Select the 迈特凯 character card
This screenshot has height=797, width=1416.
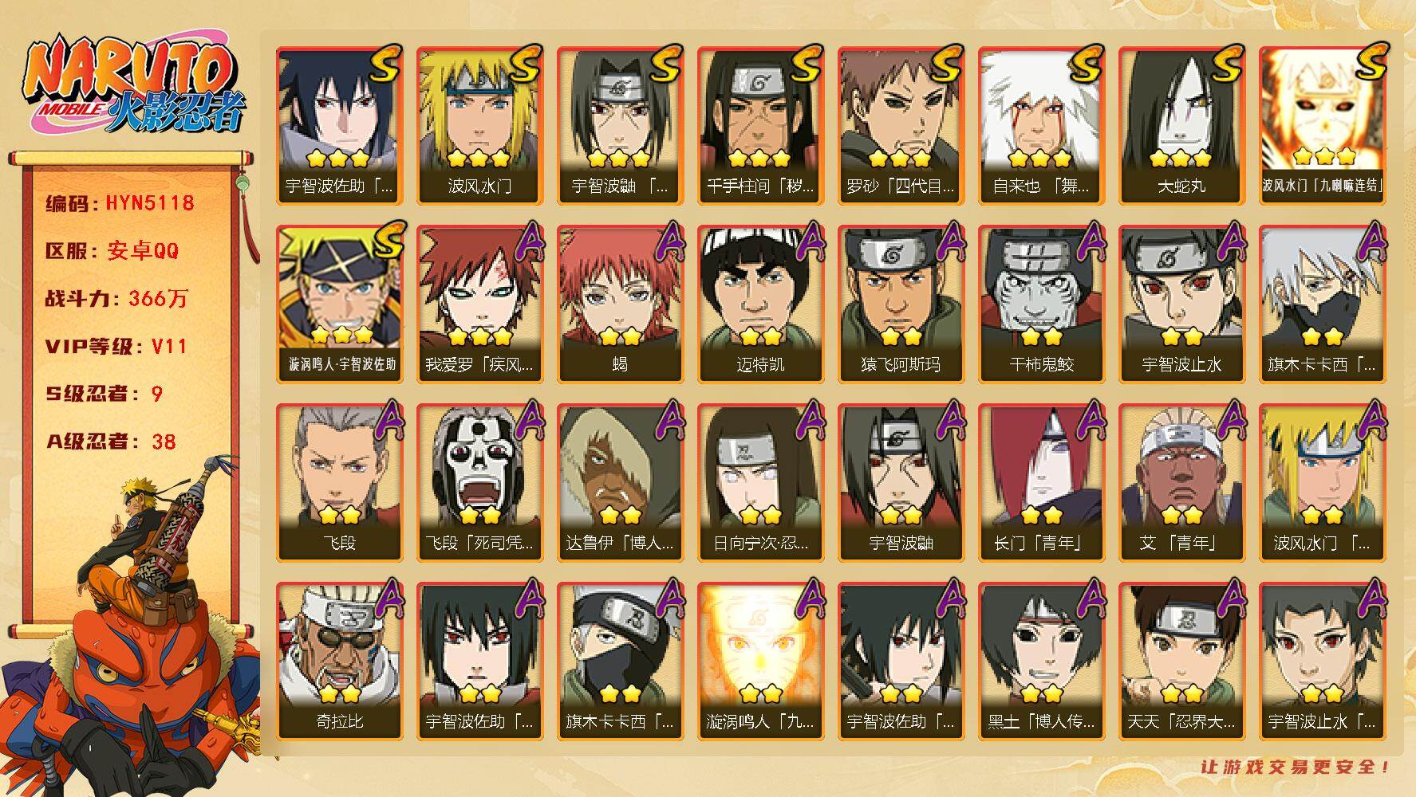click(x=760, y=304)
